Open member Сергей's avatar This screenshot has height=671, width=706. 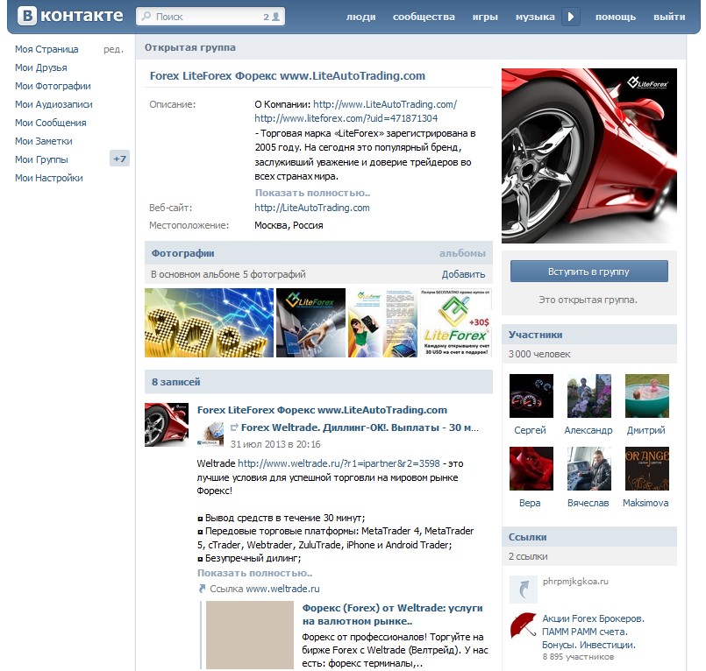tap(531, 396)
